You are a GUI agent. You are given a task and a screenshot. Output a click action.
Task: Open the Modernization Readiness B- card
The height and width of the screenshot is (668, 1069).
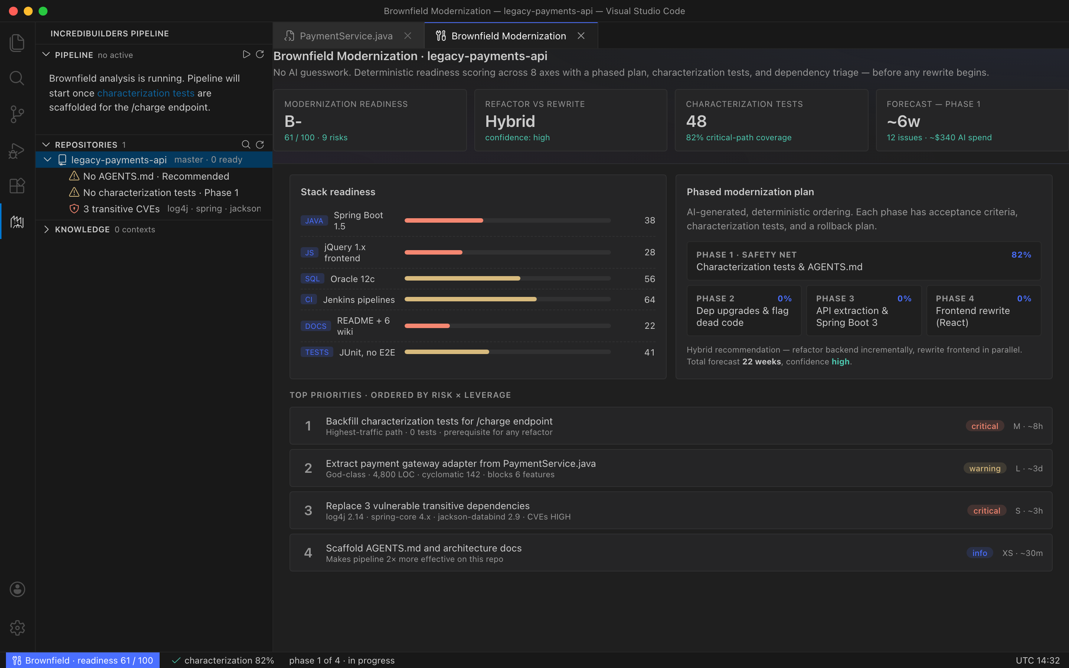click(x=370, y=120)
